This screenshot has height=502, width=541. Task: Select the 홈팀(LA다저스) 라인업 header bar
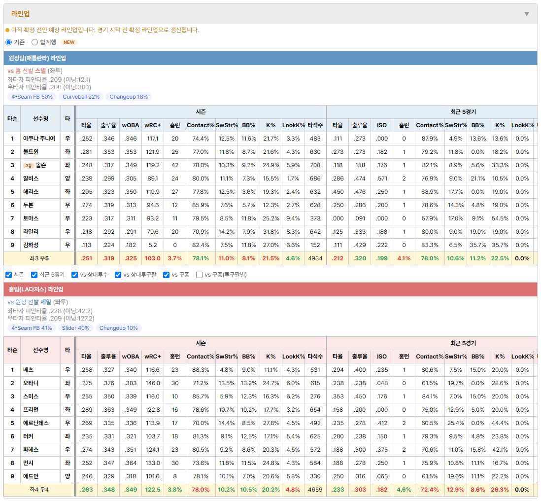click(270, 289)
